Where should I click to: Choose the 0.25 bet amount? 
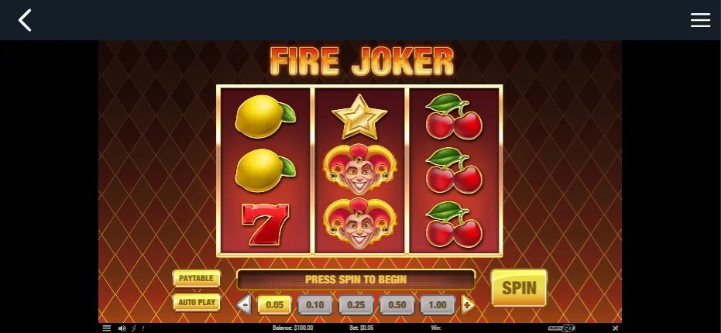pyautogui.click(x=356, y=305)
